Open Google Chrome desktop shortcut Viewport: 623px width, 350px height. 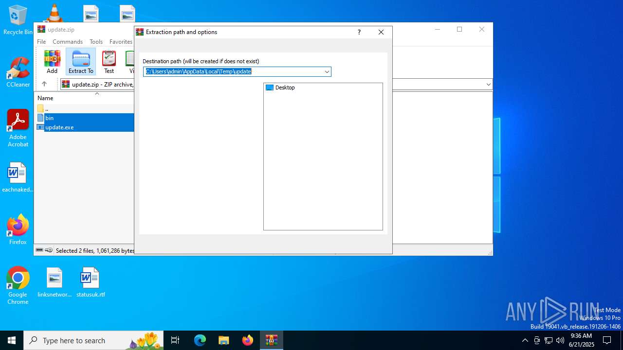[18, 285]
